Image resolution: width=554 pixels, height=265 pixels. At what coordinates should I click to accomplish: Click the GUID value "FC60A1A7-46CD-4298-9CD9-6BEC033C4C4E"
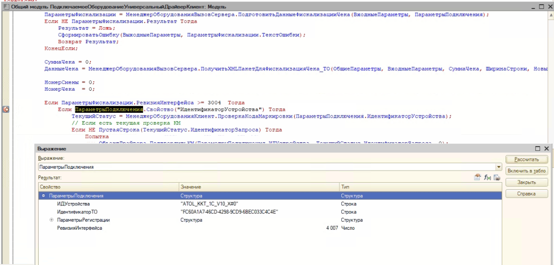[230, 212]
